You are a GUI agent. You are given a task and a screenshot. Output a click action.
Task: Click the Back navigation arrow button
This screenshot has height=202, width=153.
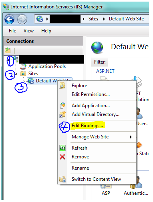[x=9, y=20]
